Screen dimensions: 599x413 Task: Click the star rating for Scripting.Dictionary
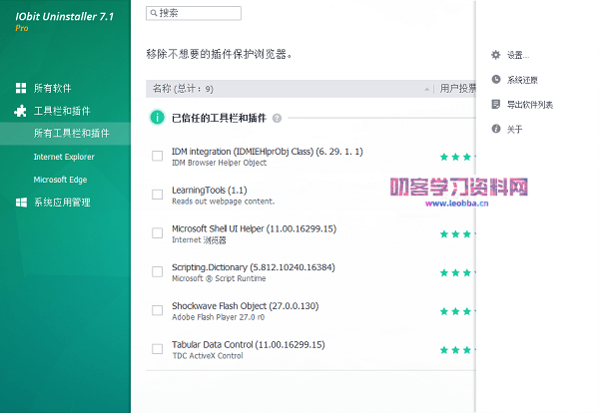[457, 273]
